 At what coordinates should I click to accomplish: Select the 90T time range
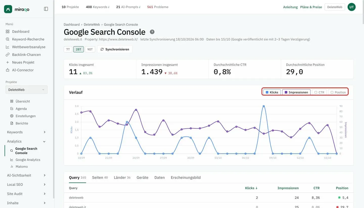click(90, 49)
